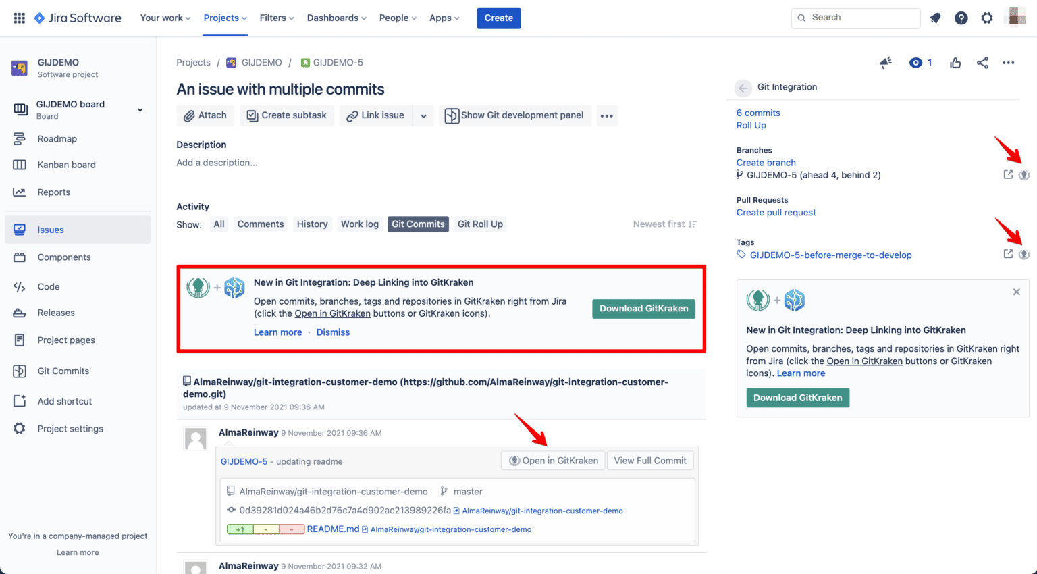Expand the Projects navigation dropdown
The height and width of the screenshot is (574, 1037).
(225, 18)
